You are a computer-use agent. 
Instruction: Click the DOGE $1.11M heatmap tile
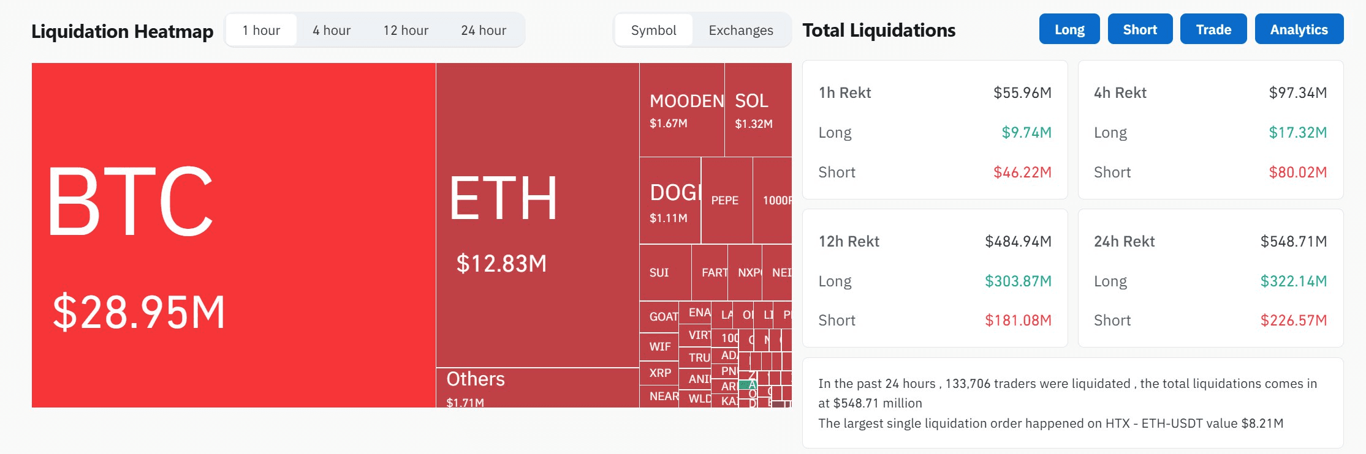pos(670,201)
